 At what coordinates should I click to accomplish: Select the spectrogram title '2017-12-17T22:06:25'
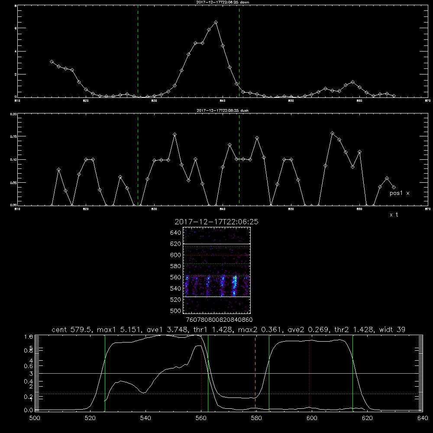click(216, 222)
